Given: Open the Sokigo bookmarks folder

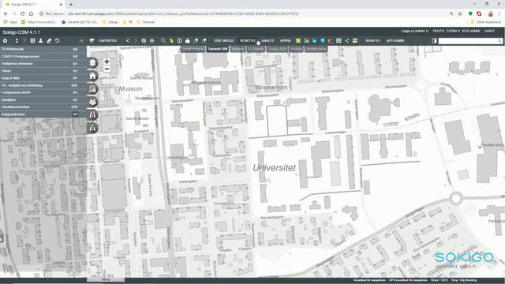Looking at the screenshot, I should point(110,22).
